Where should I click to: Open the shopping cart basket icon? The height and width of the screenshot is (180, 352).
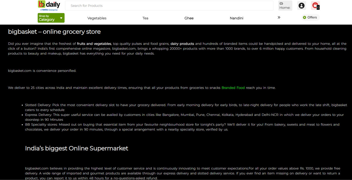point(315,5)
